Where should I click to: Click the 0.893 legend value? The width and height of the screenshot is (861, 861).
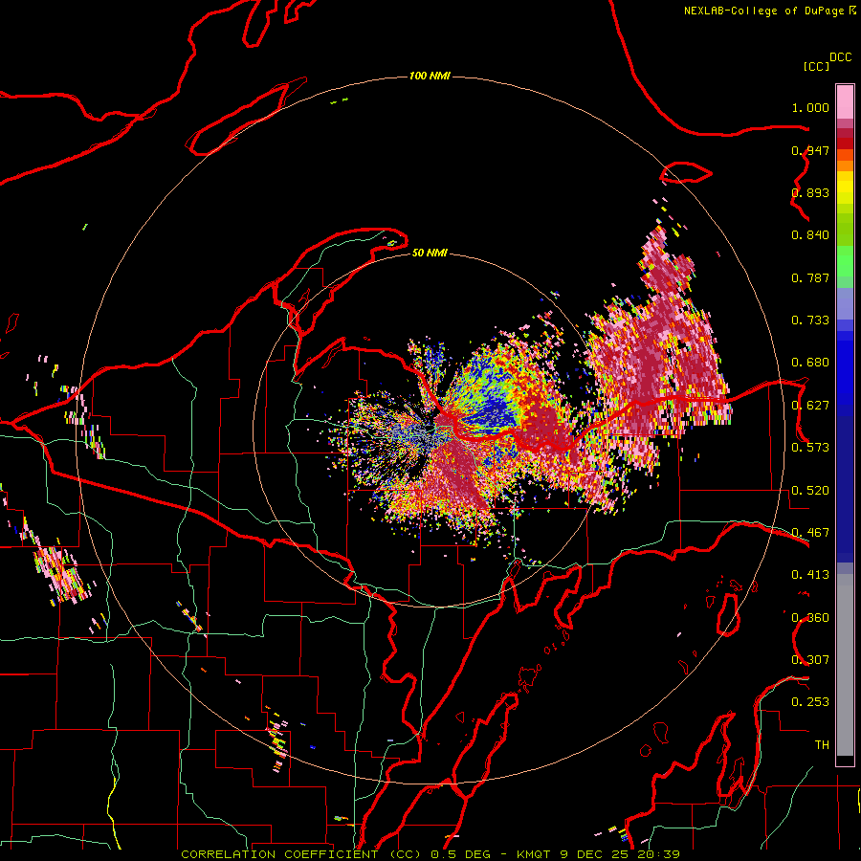click(x=810, y=192)
